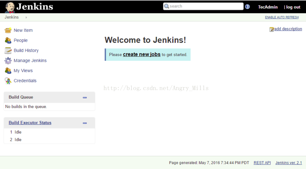Log out of Jenkins
This screenshot has width=306, height=169.
(x=293, y=7)
